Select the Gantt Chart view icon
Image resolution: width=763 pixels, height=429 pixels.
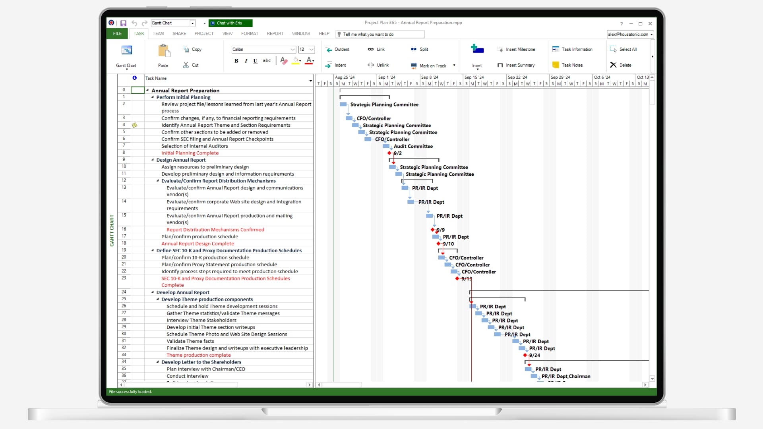pyautogui.click(x=126, y=50)
